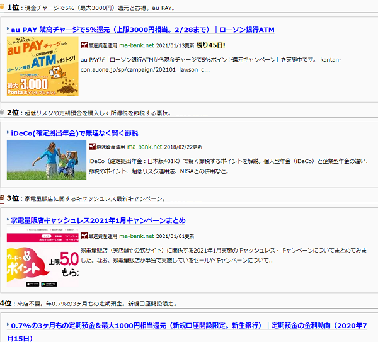This screenshot has height=342, width=378.
Task: Open the ma-bank.net link dated 2021/01/01
Action: (137, 236)
